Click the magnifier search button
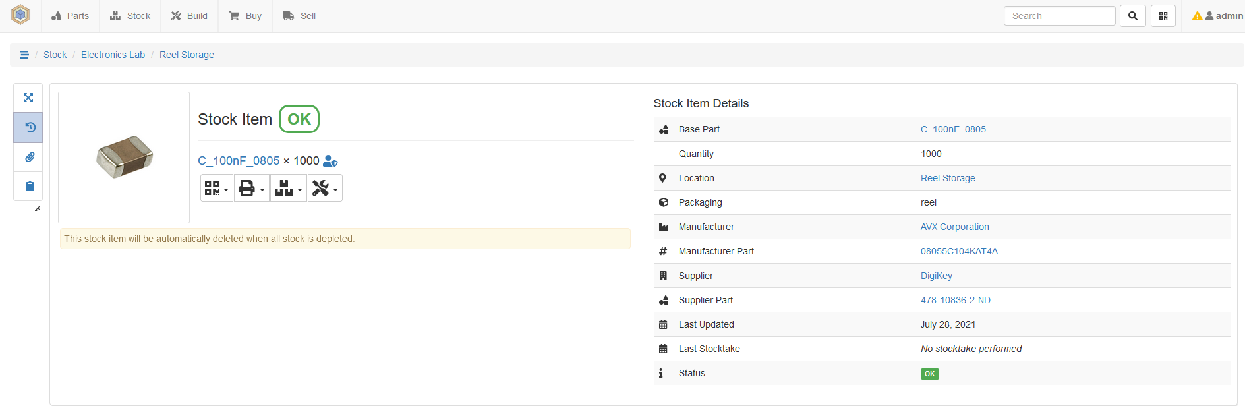The width and height of the screenshot is (1245, 412). click(1132, 16)
